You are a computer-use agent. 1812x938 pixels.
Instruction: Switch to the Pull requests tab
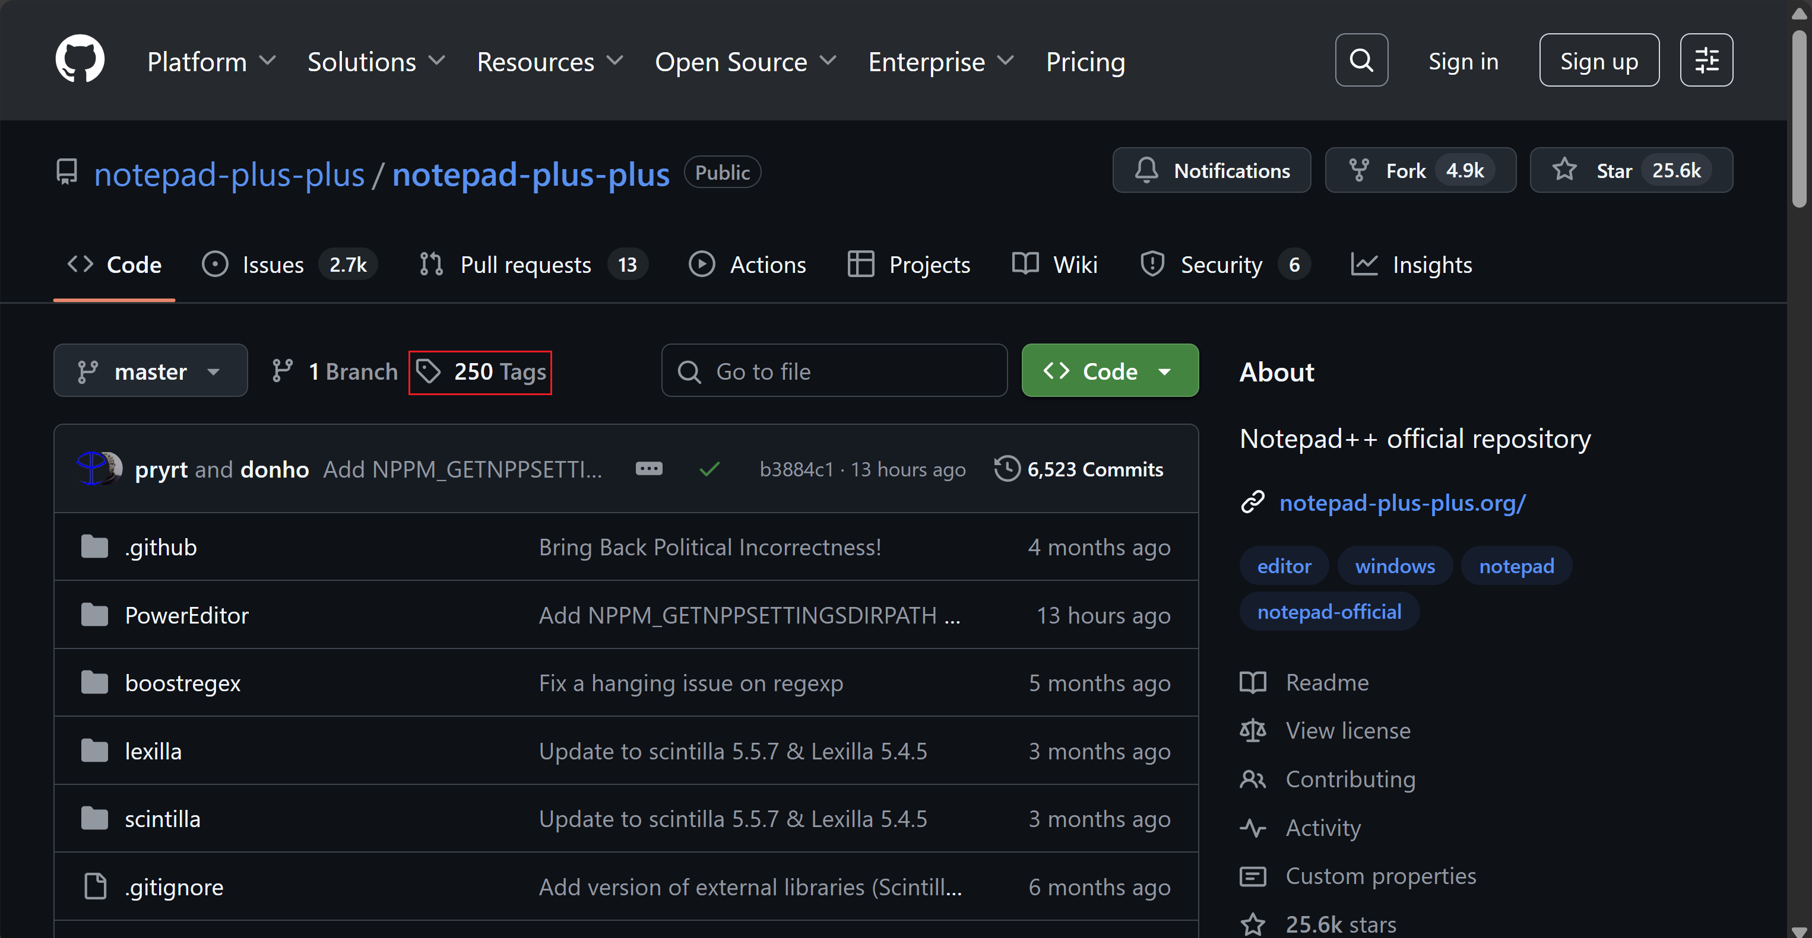[533, 265]
